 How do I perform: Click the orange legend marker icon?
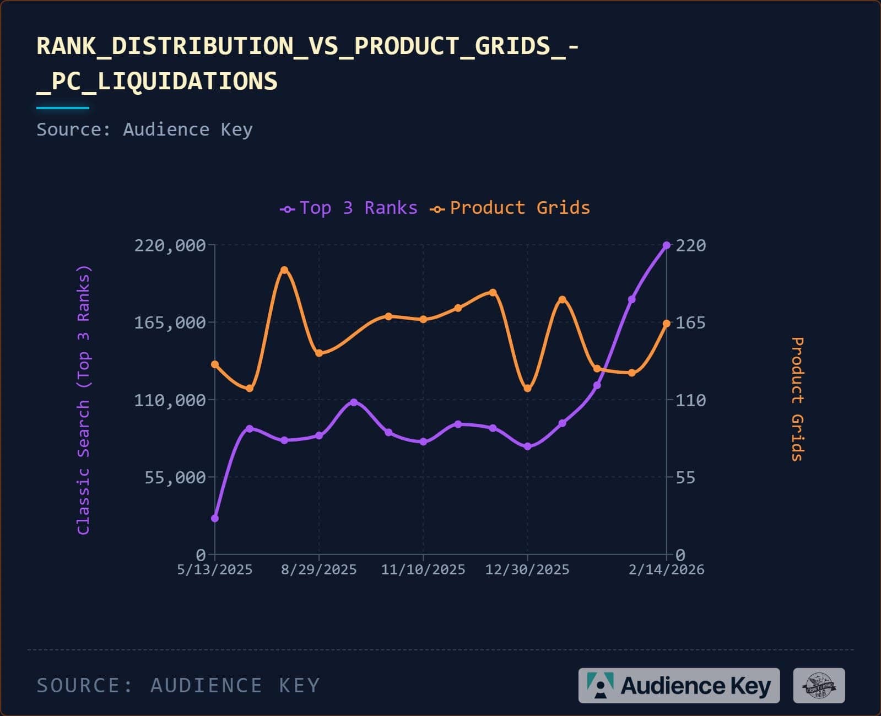point(437,209)
